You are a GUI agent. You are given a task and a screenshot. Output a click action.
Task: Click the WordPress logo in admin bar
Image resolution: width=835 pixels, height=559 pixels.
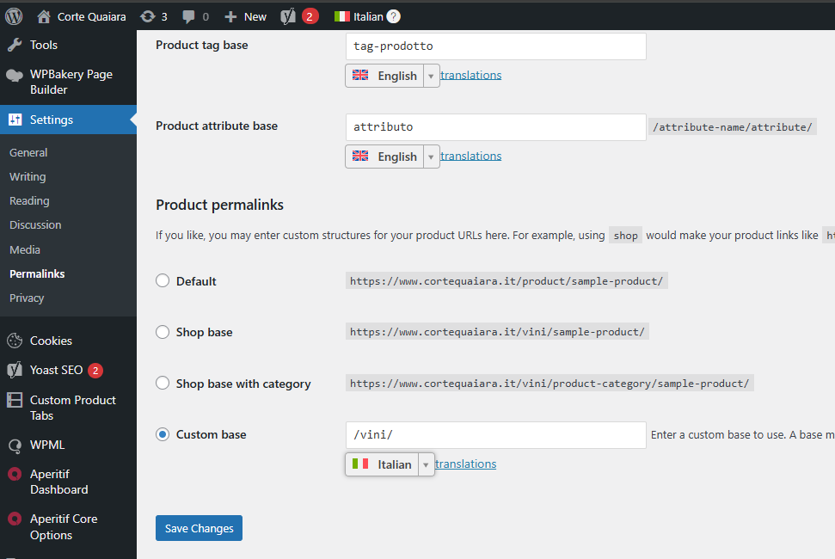coord(14,16)
